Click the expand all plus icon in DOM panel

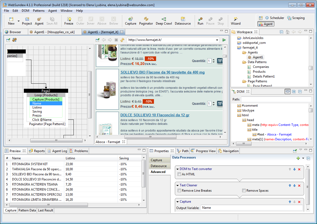pyautogui.click(x=294, y=92)
